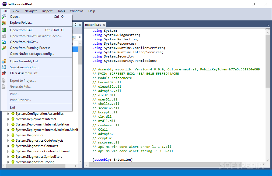
Task: Expand System.Deployment.Internal.Isolation.Manif node
Action: pos(8,130)
